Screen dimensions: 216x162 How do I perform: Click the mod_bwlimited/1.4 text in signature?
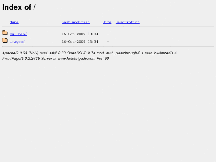coord(161,53)
